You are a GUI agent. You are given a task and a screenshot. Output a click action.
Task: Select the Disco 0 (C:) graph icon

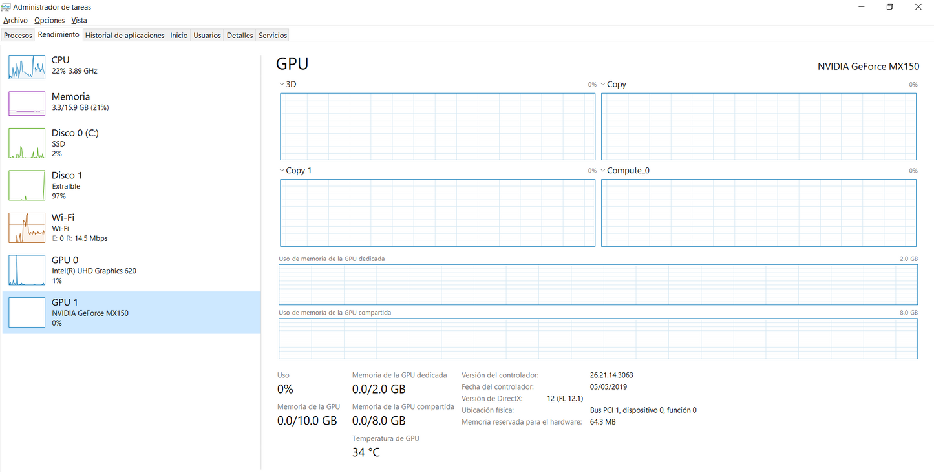point(27,143)
